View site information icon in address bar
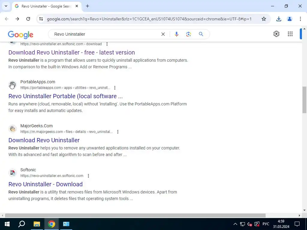This screenshot has width=307, height=230. click(x=41, y=19)
